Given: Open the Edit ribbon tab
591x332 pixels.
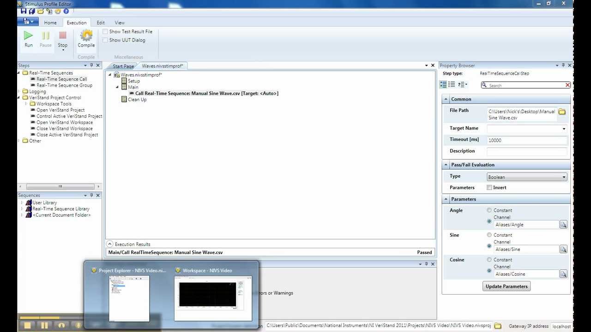Looking at the screenshot, I should (x=101, y=23).
